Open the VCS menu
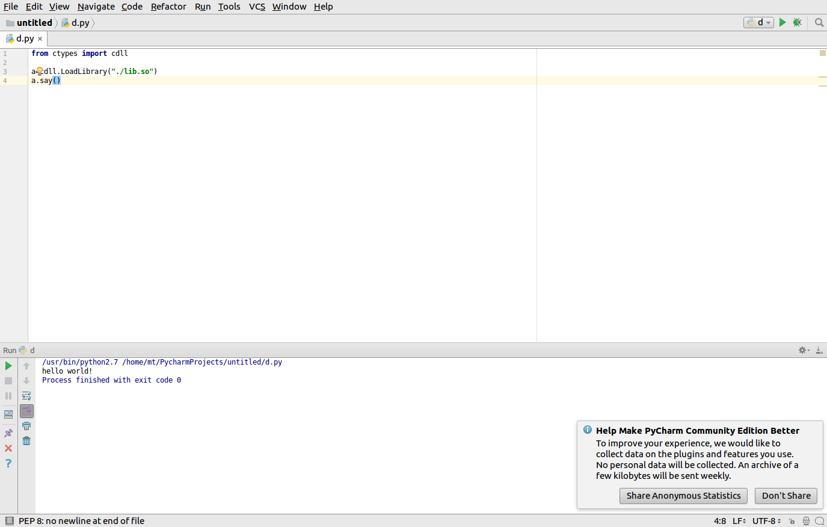Viewport: 827px width, 527px height. pos(257,7)
